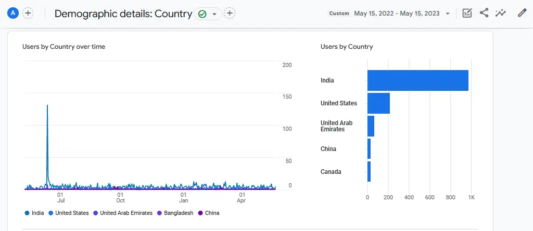Toggle the Bangladesh legend entry
The width and height of the screenshot is (533, 231).
click(175, 213)
